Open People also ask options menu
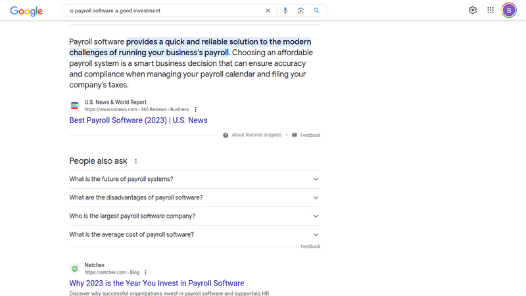Screen dimensions: 526x296 (x=136, y=161)
